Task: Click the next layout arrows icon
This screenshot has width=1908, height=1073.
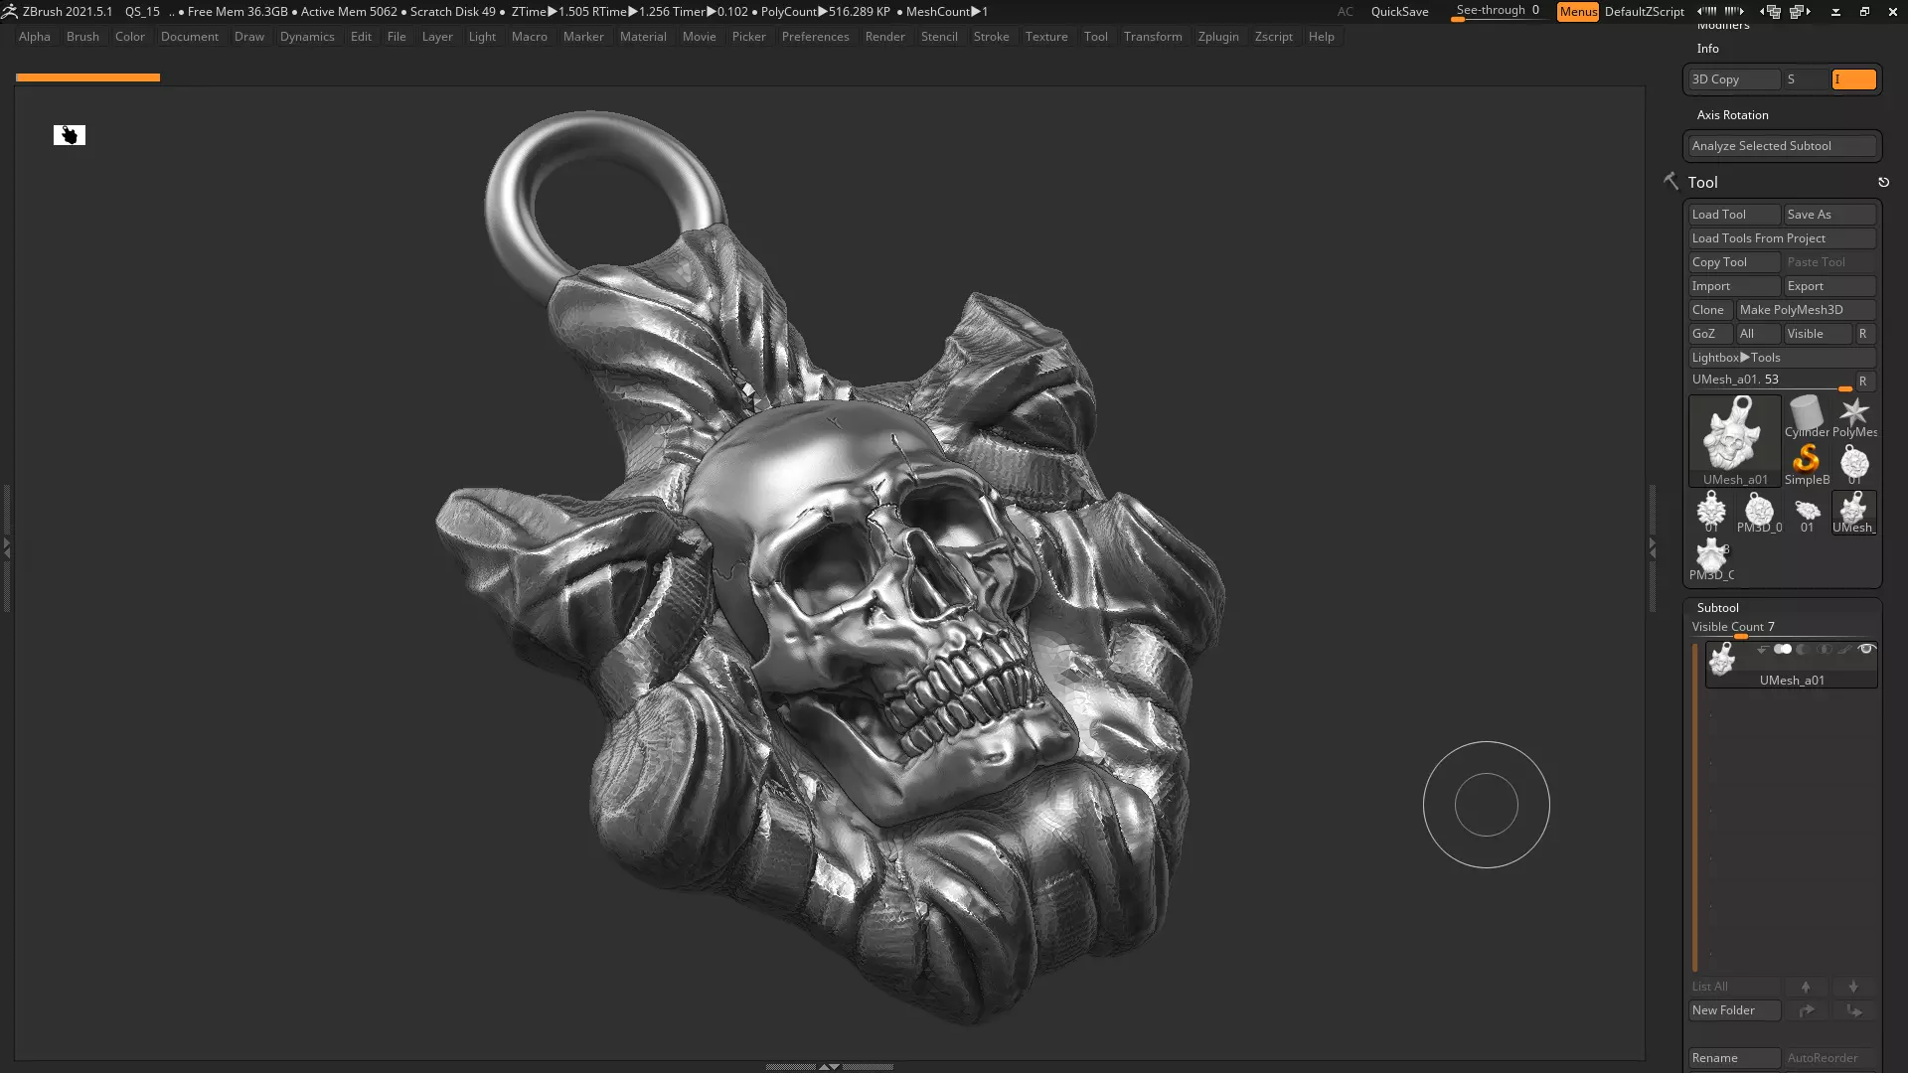Action: (1801, 12)
